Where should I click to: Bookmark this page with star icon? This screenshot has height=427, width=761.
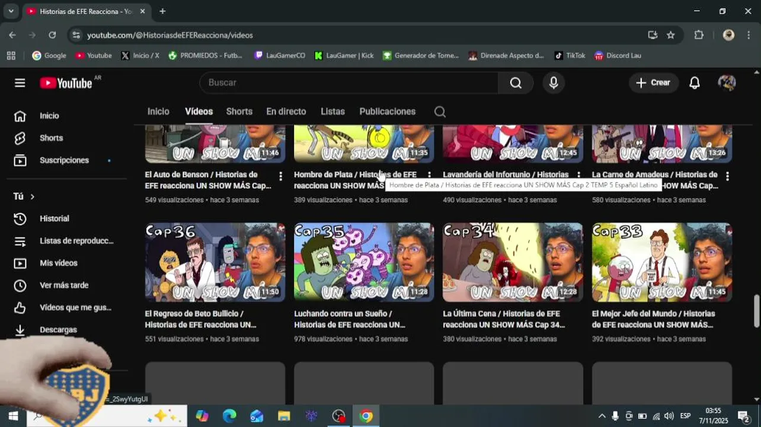(671, 35)
